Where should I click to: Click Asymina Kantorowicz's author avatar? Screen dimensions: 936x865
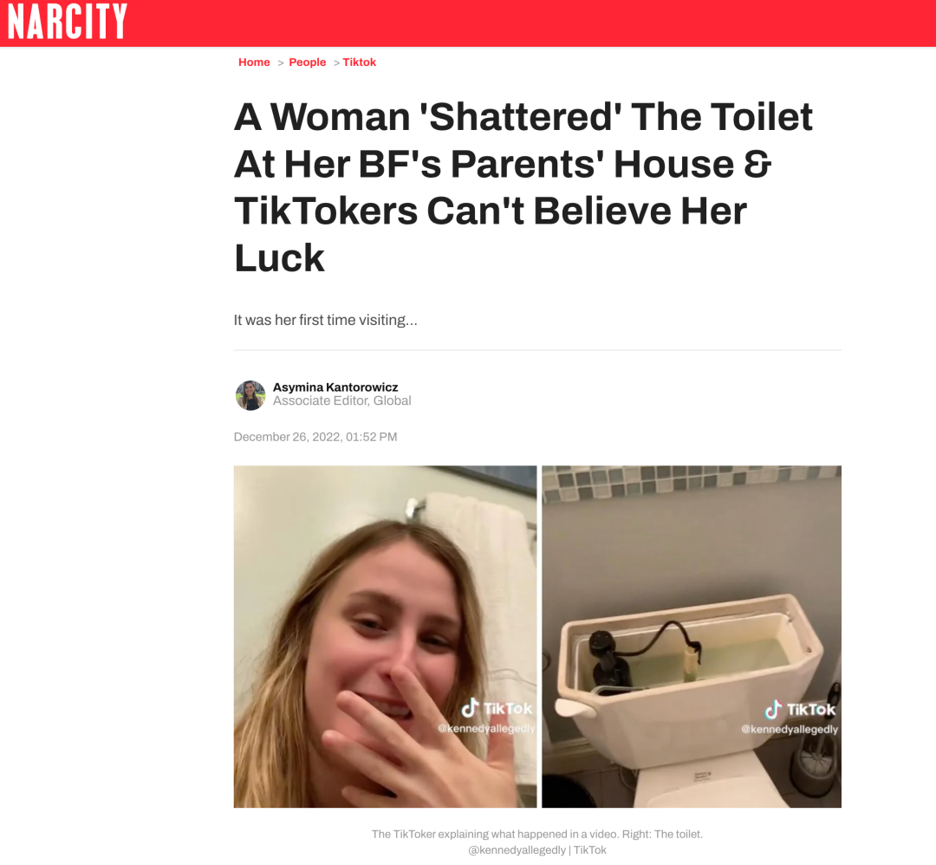[x=250, y=395]
